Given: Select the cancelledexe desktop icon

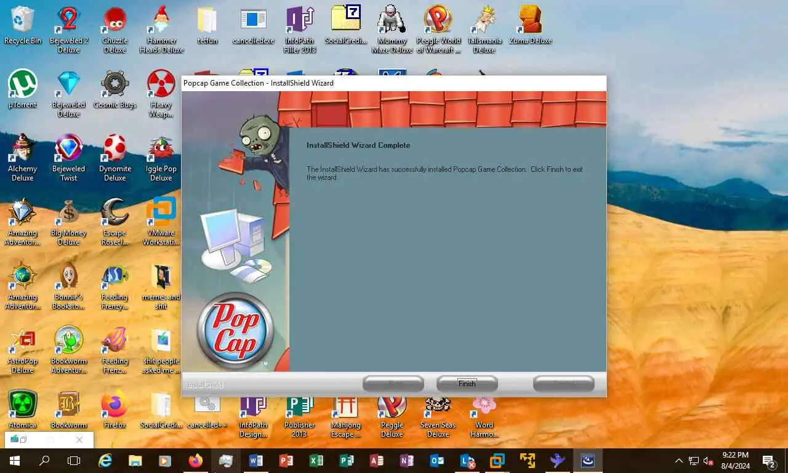Looking at the screenshot, I should tap(253, 26).
